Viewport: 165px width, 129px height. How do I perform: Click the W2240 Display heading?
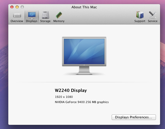[x=71, y=90]
